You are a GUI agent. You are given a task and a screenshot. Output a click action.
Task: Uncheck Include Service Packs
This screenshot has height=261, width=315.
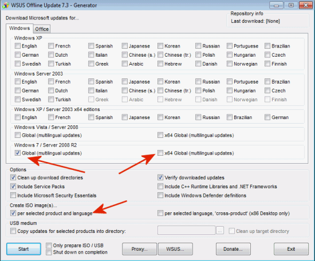13,187
